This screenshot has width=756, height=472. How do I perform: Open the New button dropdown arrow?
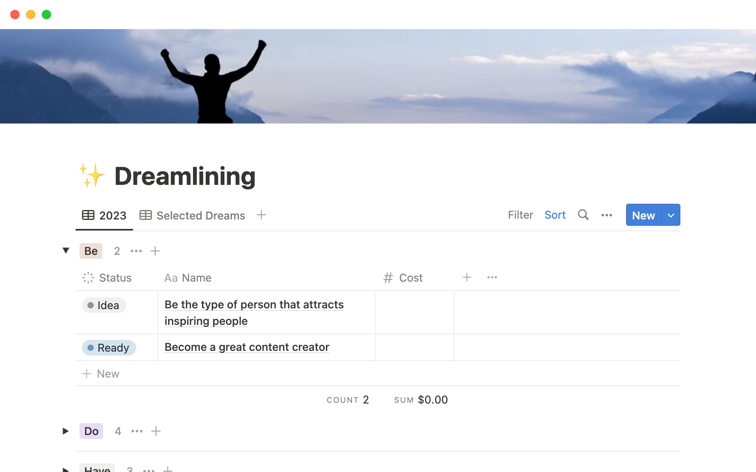pyautogui.click(x=671, y=215)
